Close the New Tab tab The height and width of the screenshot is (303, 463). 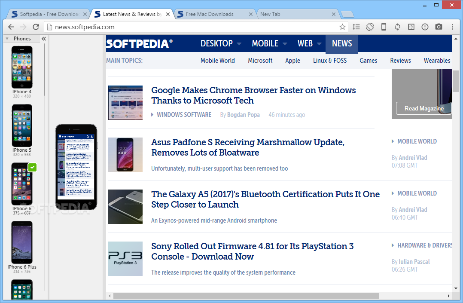click(x=333, y=14)
